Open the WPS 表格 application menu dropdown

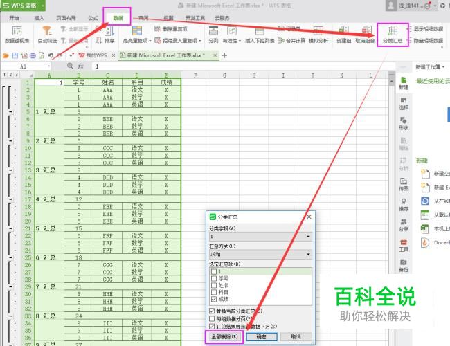42,6
